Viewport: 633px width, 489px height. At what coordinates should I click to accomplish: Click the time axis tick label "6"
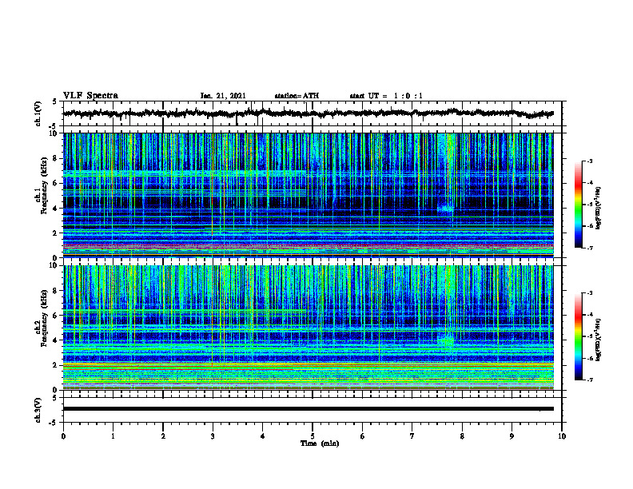(x=363, y=436)
